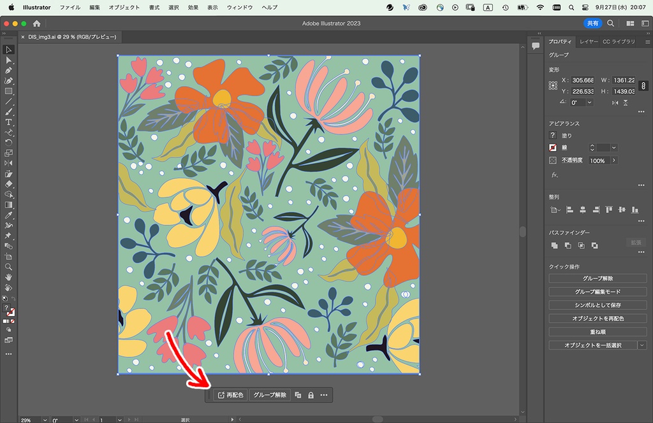Select the Artboard tool
This screenshot has width=653, height=423.
[x=8, y=257]
